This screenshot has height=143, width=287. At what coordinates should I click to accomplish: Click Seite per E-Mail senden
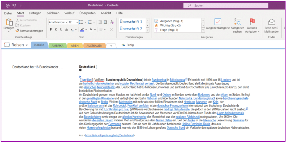click(272, 26)
